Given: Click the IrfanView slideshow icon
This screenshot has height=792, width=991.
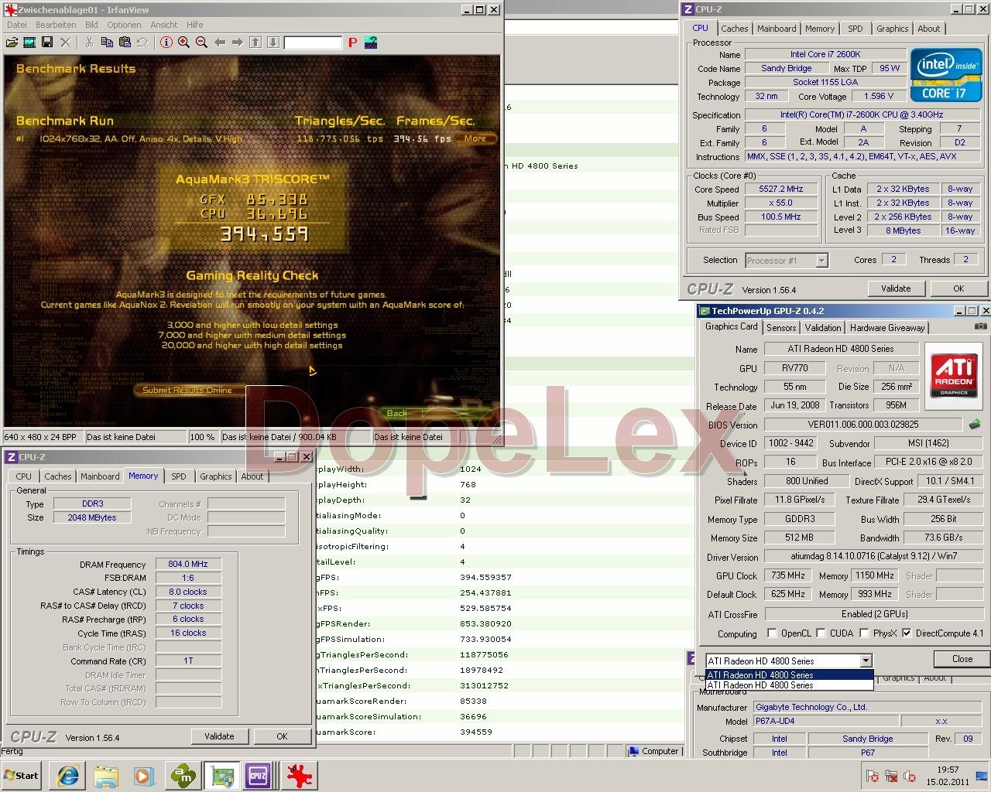Looking at the screenshot, I should click(x=29, y=42).
